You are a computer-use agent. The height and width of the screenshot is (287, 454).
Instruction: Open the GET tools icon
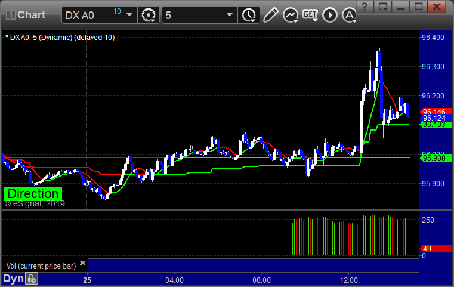[x=310, y=15]
